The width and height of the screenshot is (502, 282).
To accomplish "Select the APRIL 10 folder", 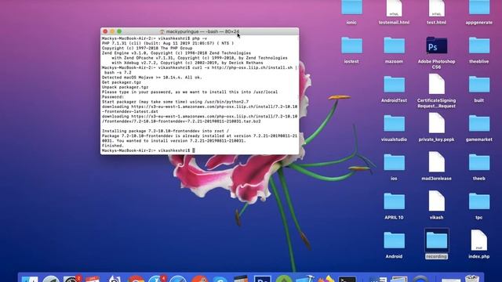I will pos(394,201).
